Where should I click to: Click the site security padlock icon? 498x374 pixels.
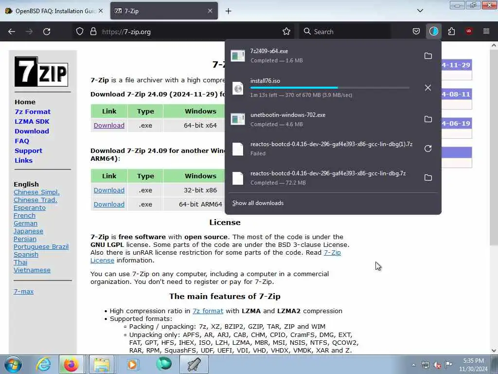93,32
